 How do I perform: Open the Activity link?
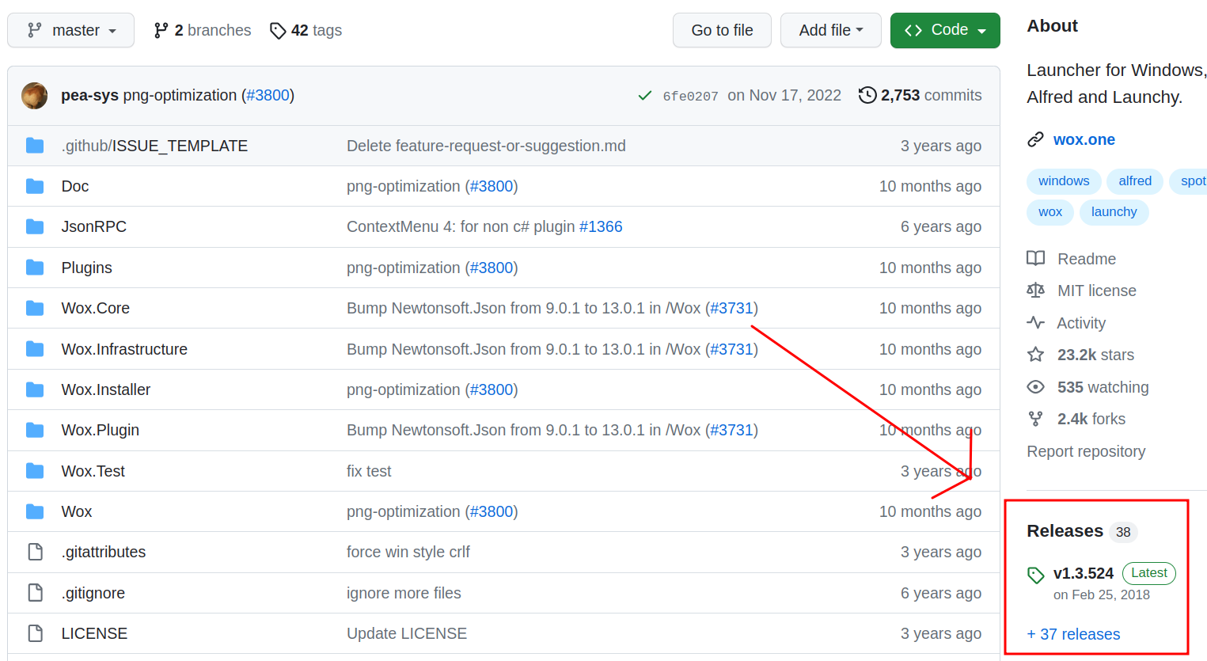click(x=1081, y=323)
